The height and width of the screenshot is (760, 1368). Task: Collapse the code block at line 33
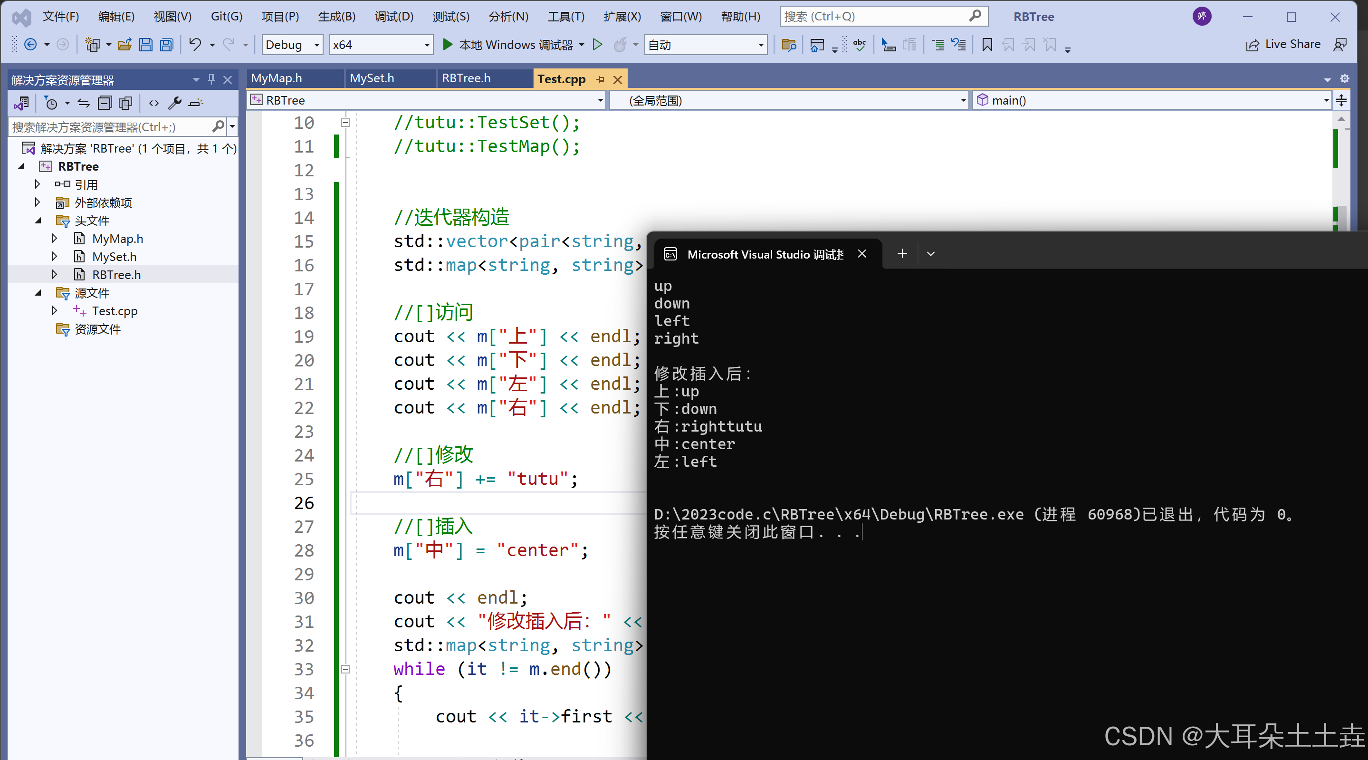point(345,669)
